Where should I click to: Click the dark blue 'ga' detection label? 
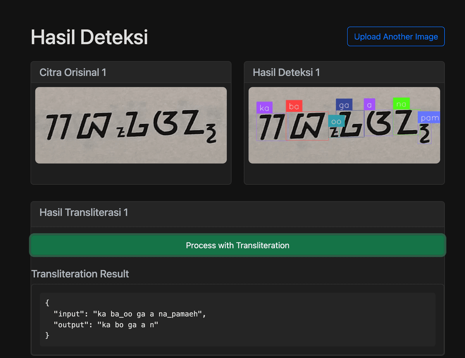344,105
